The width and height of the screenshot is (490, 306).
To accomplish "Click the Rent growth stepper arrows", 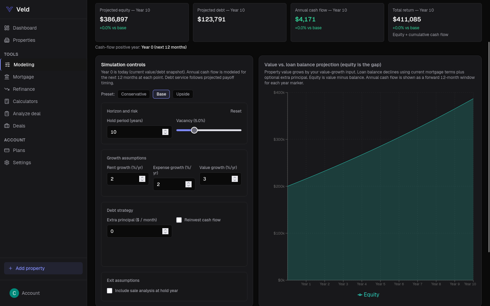I will (x=142, y=179).
